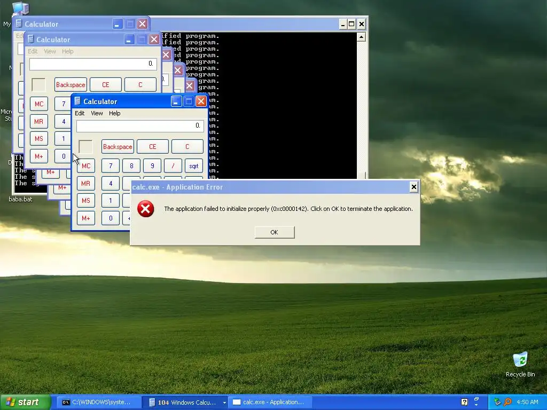Viewport: 547px width, 410px height.
Task: Maximize the command prompt window
Action: tap(351, 24)
